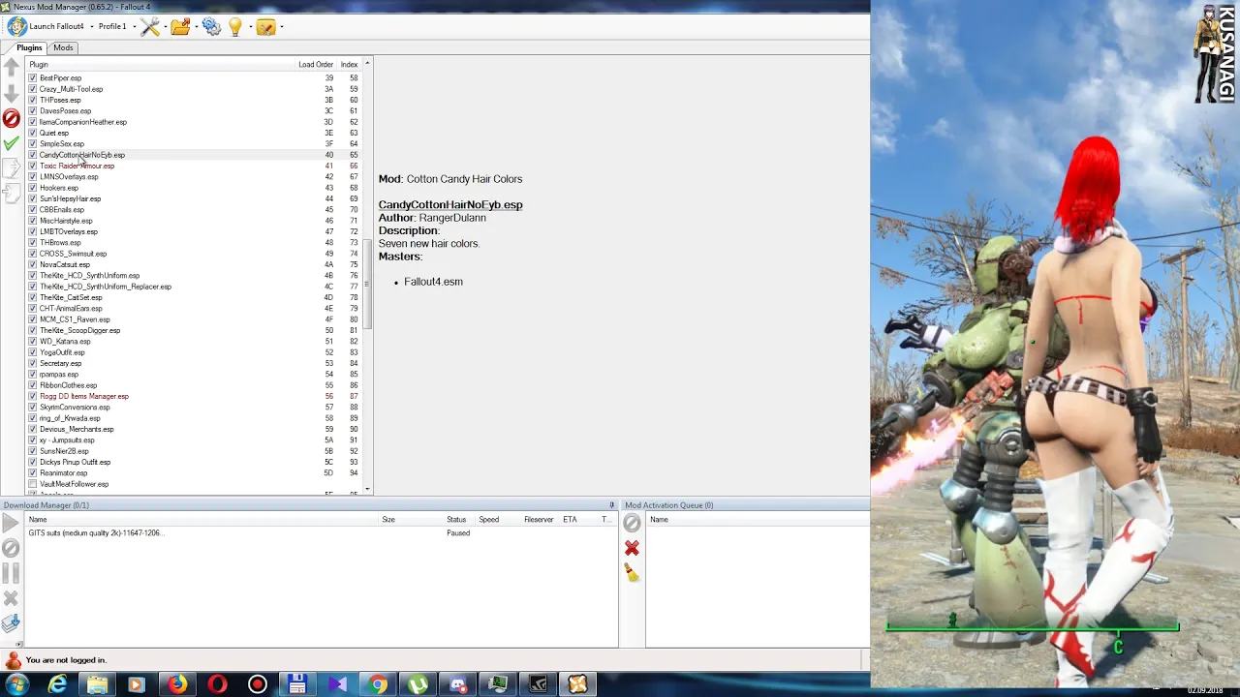Move plugin up with green up arrow
This screenshot has height=697, width=1240.
pos(12,67)
